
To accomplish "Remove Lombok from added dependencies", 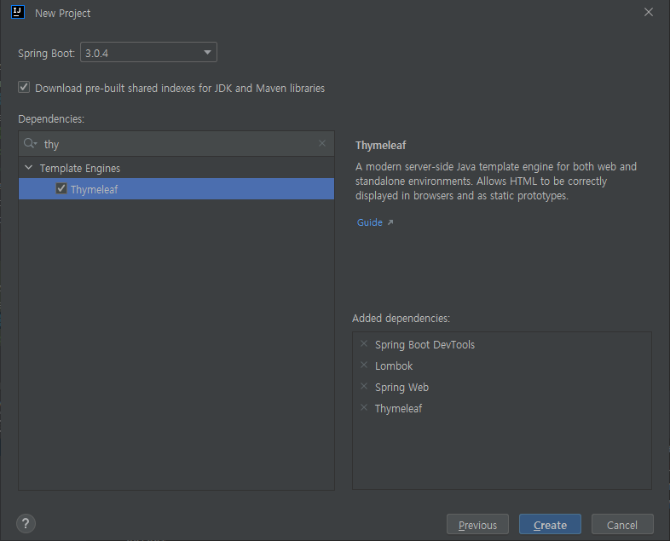I will 364,365.
